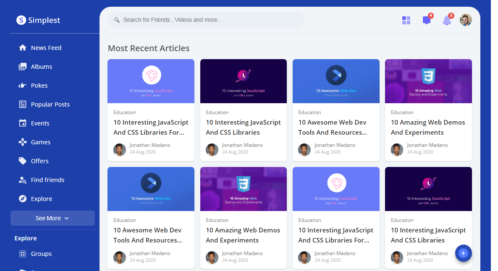Open the grid apps icon in header

pos(406,20)
